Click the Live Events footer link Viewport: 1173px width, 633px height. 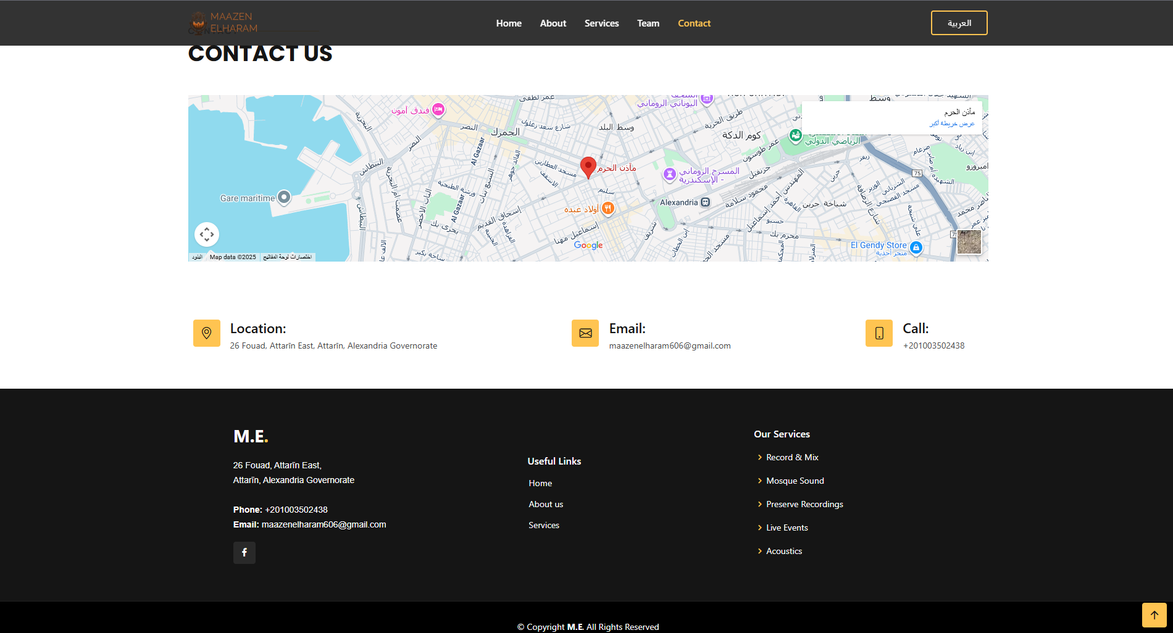click(x=787, y=527)
